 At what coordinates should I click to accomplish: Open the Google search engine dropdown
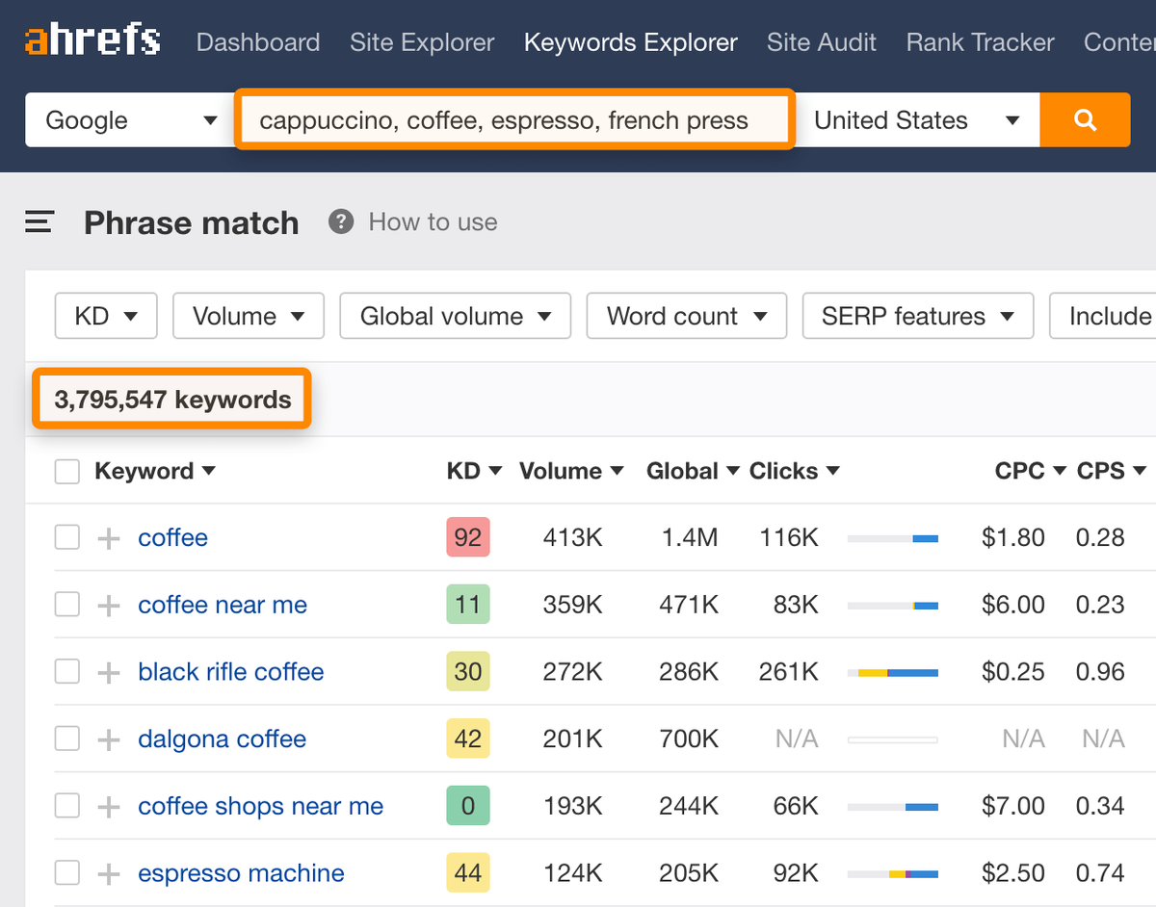click(130, 120)
